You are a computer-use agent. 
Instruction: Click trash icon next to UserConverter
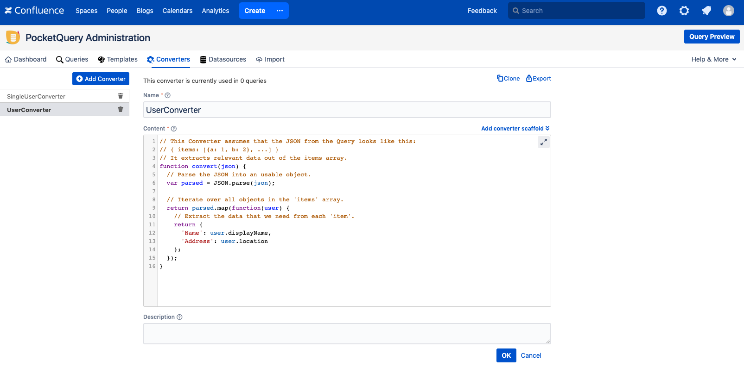click(121, 109)
